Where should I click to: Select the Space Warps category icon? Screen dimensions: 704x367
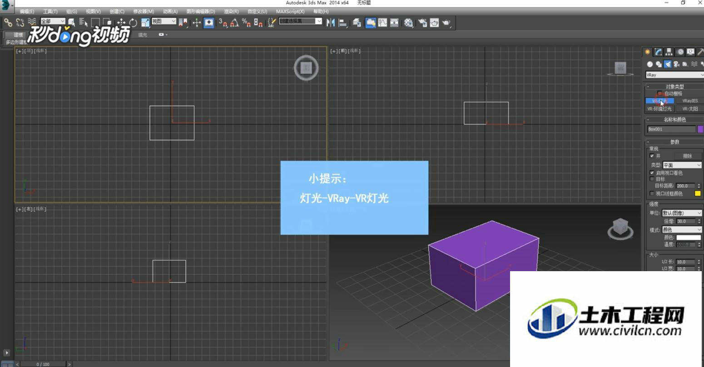694,64
